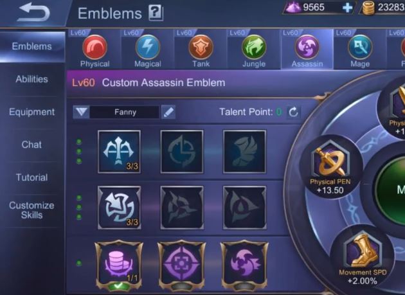Open the Equipment tab
Screen dimensions: 405x295
(32, 112)
